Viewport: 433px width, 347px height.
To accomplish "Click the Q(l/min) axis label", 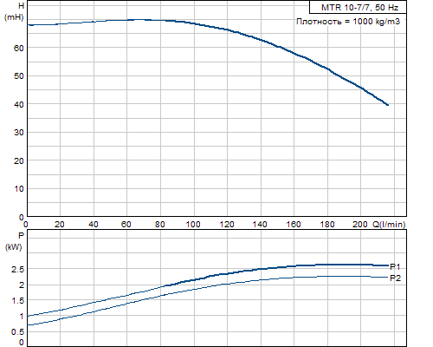I will (390, 225).
